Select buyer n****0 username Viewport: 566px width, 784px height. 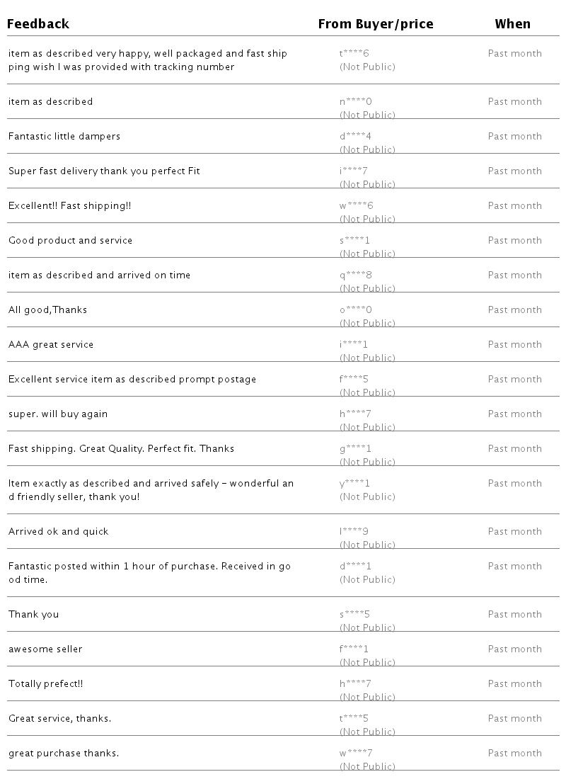click(355, 102)
